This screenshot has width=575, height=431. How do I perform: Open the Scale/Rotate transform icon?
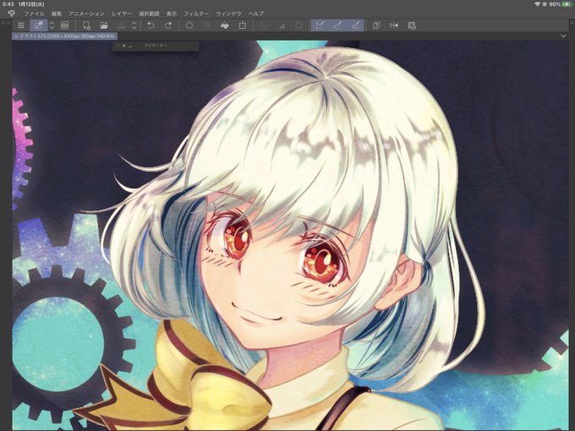point(243,25)
